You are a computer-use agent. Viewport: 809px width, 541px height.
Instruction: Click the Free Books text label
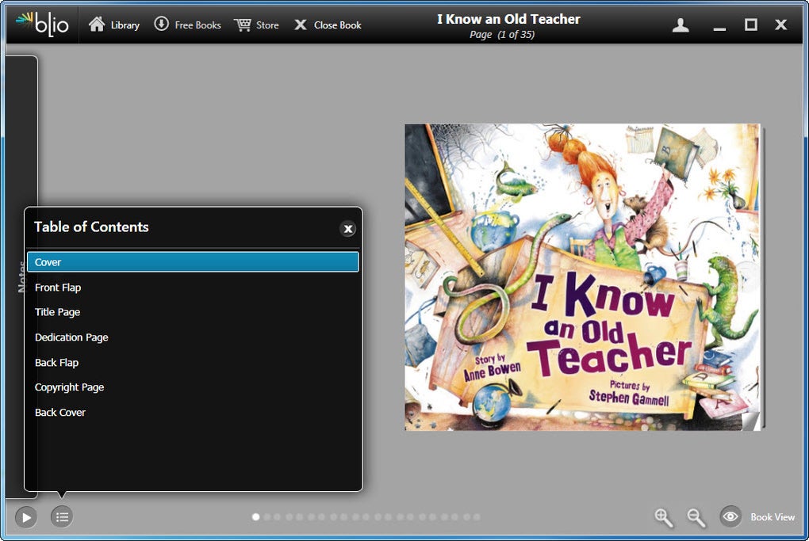point(197,25)
